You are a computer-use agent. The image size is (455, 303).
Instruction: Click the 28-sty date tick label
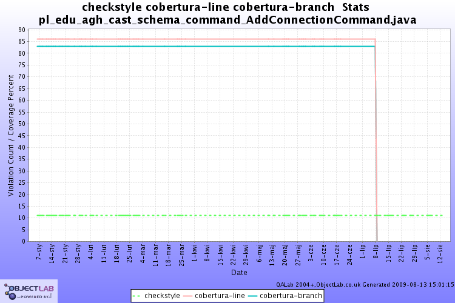(x=78, y=254)
